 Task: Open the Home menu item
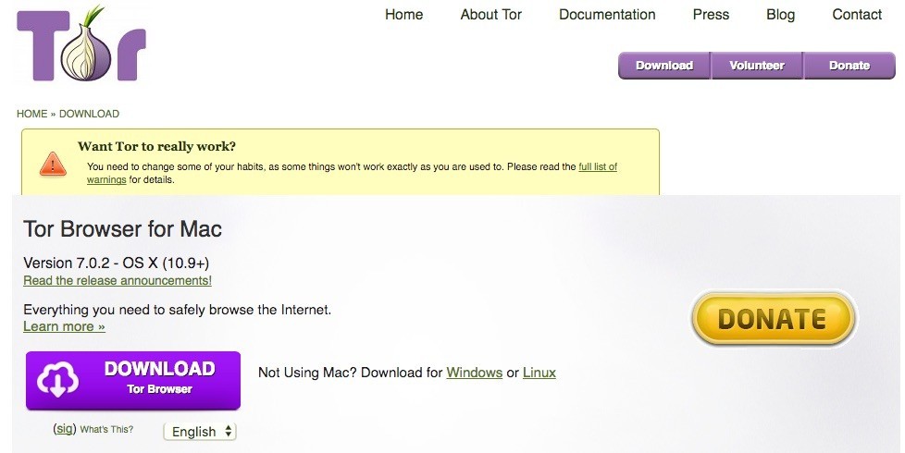(404, 15)
